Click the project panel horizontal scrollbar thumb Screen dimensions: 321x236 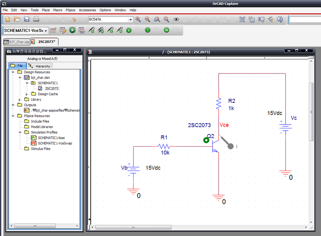coord(35,226)
